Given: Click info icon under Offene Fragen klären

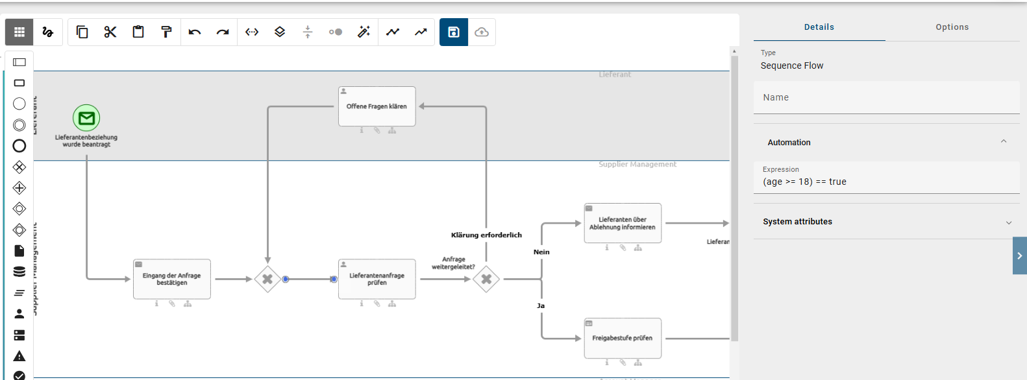Looking at the screenshot, I should (362, 130).
